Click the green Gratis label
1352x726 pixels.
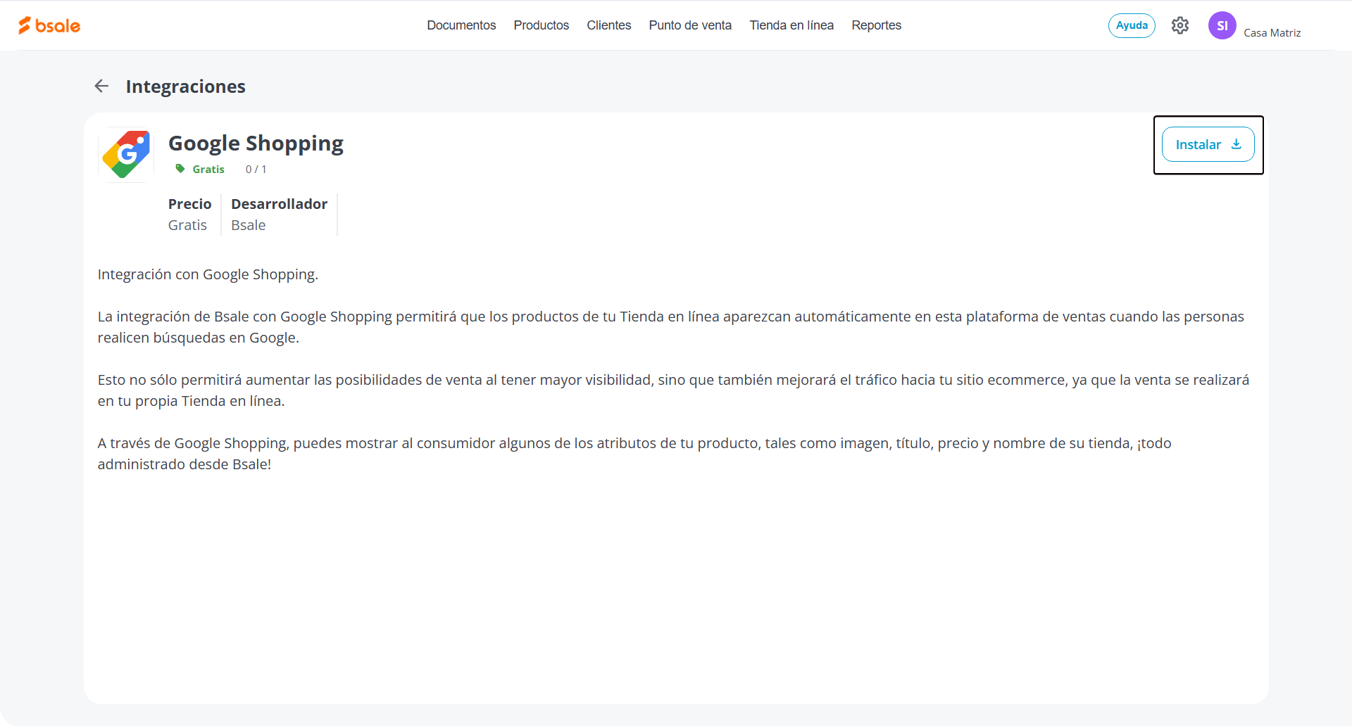click(208, 170)
